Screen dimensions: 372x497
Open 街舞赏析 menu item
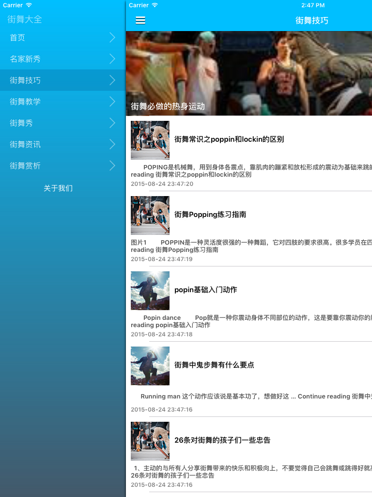point(62,166)
